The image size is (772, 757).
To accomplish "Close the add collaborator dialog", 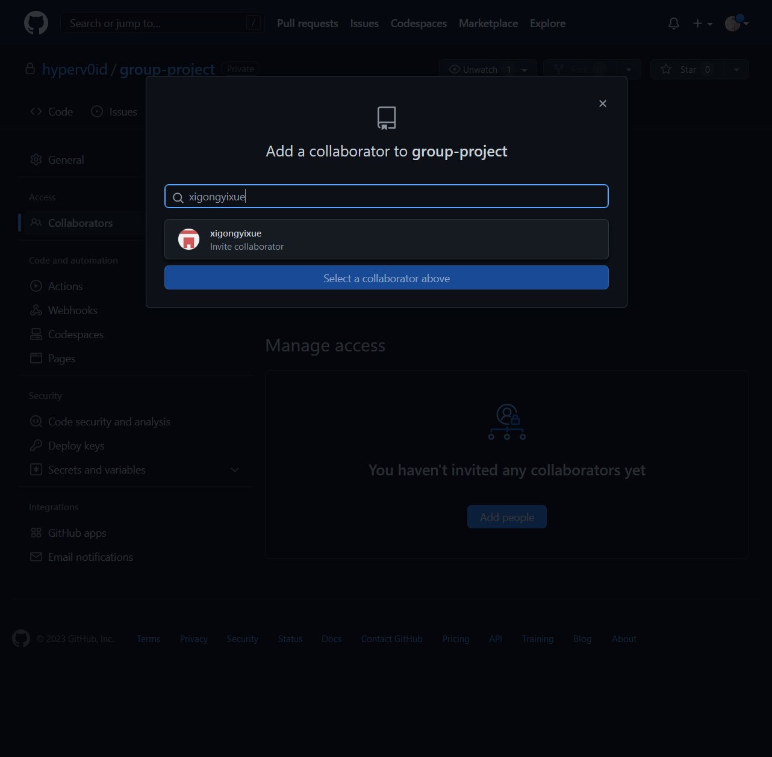I will (x=602, y=104).
